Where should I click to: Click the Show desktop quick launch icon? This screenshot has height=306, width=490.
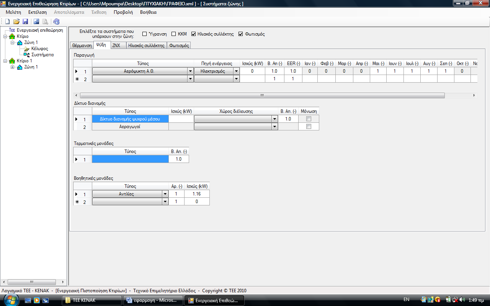(x=28, y=300)
